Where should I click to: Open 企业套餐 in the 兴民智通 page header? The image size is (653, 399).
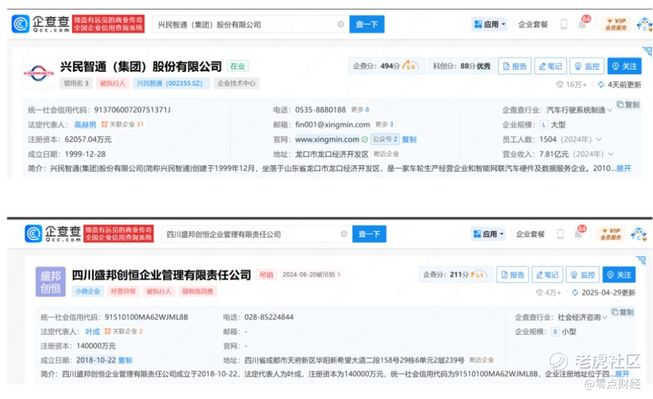click(533, 24)
